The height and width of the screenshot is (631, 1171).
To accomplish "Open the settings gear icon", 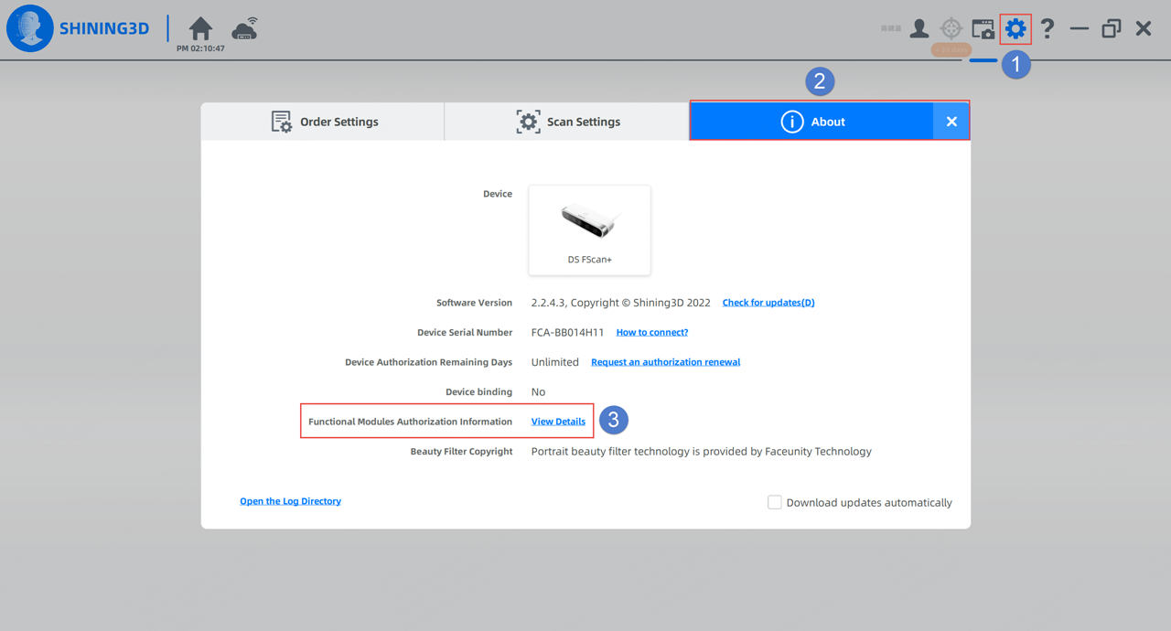I will tap(1015, 29).
